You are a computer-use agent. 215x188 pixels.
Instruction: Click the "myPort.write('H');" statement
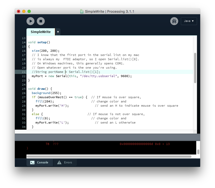(x=52, y=106)
